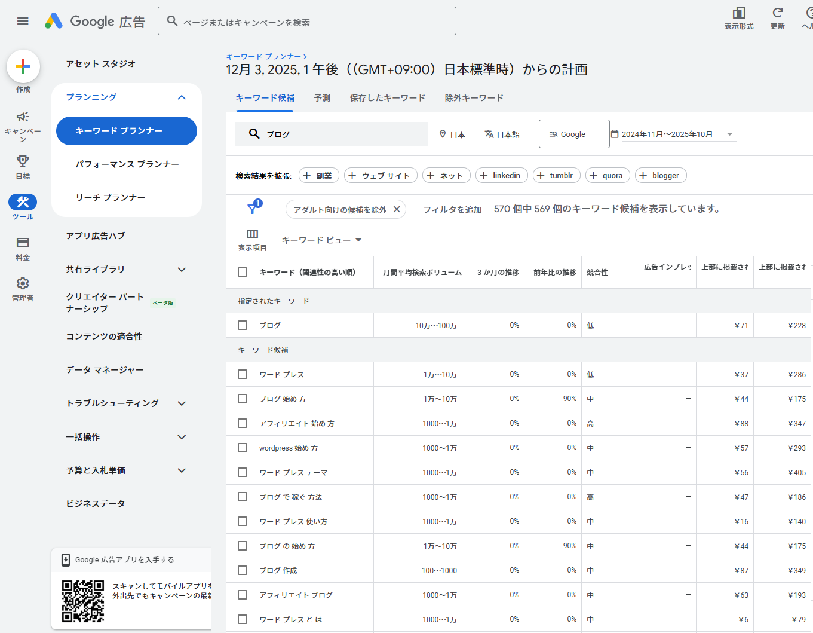Viewport: 813px width, 633px height.
Task: Open 管理者 gear icon in sidebar
Action: (23, 283)
